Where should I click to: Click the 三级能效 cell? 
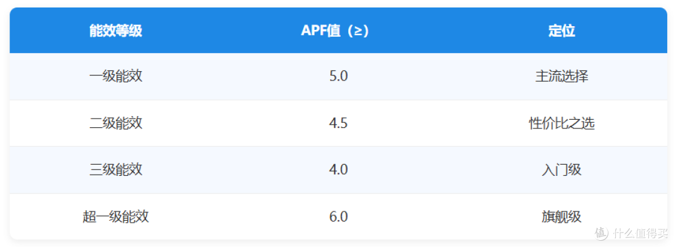click(115, 170)
